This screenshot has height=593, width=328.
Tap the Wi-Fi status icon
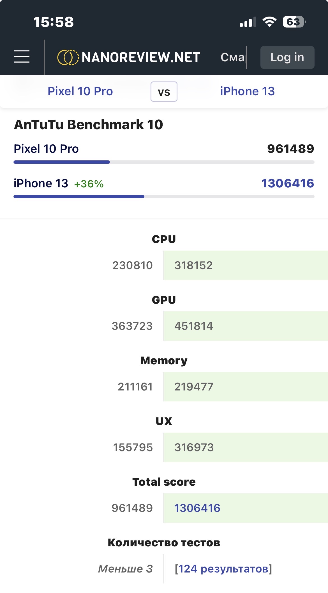pos(269,22)
